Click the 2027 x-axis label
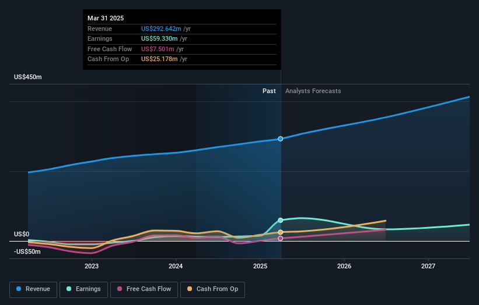Screen dimensions: 479x305 pyautogui.click(x=428, y=266)
